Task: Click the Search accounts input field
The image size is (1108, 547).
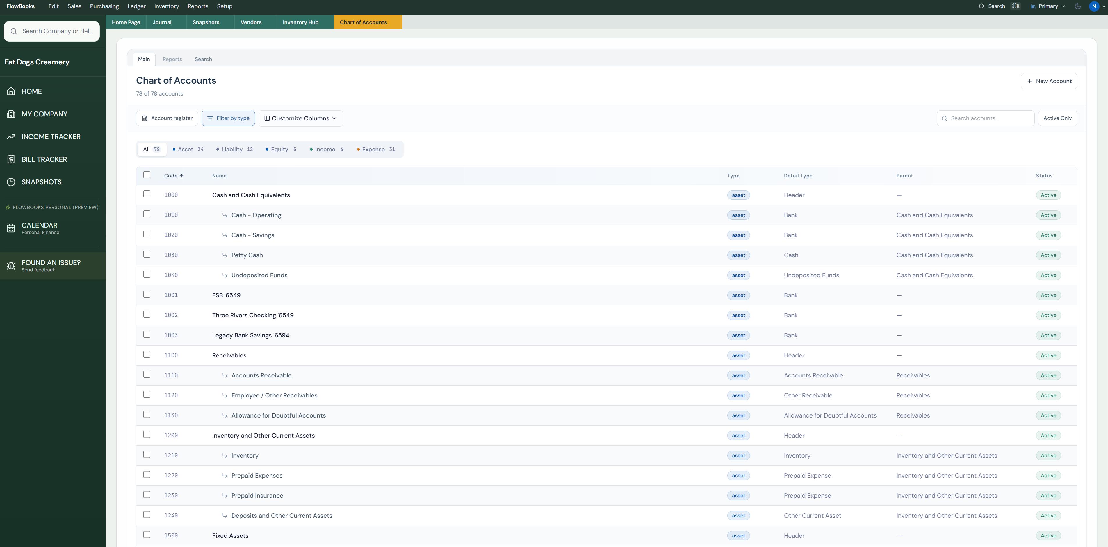Action: [x=985, y=118]
